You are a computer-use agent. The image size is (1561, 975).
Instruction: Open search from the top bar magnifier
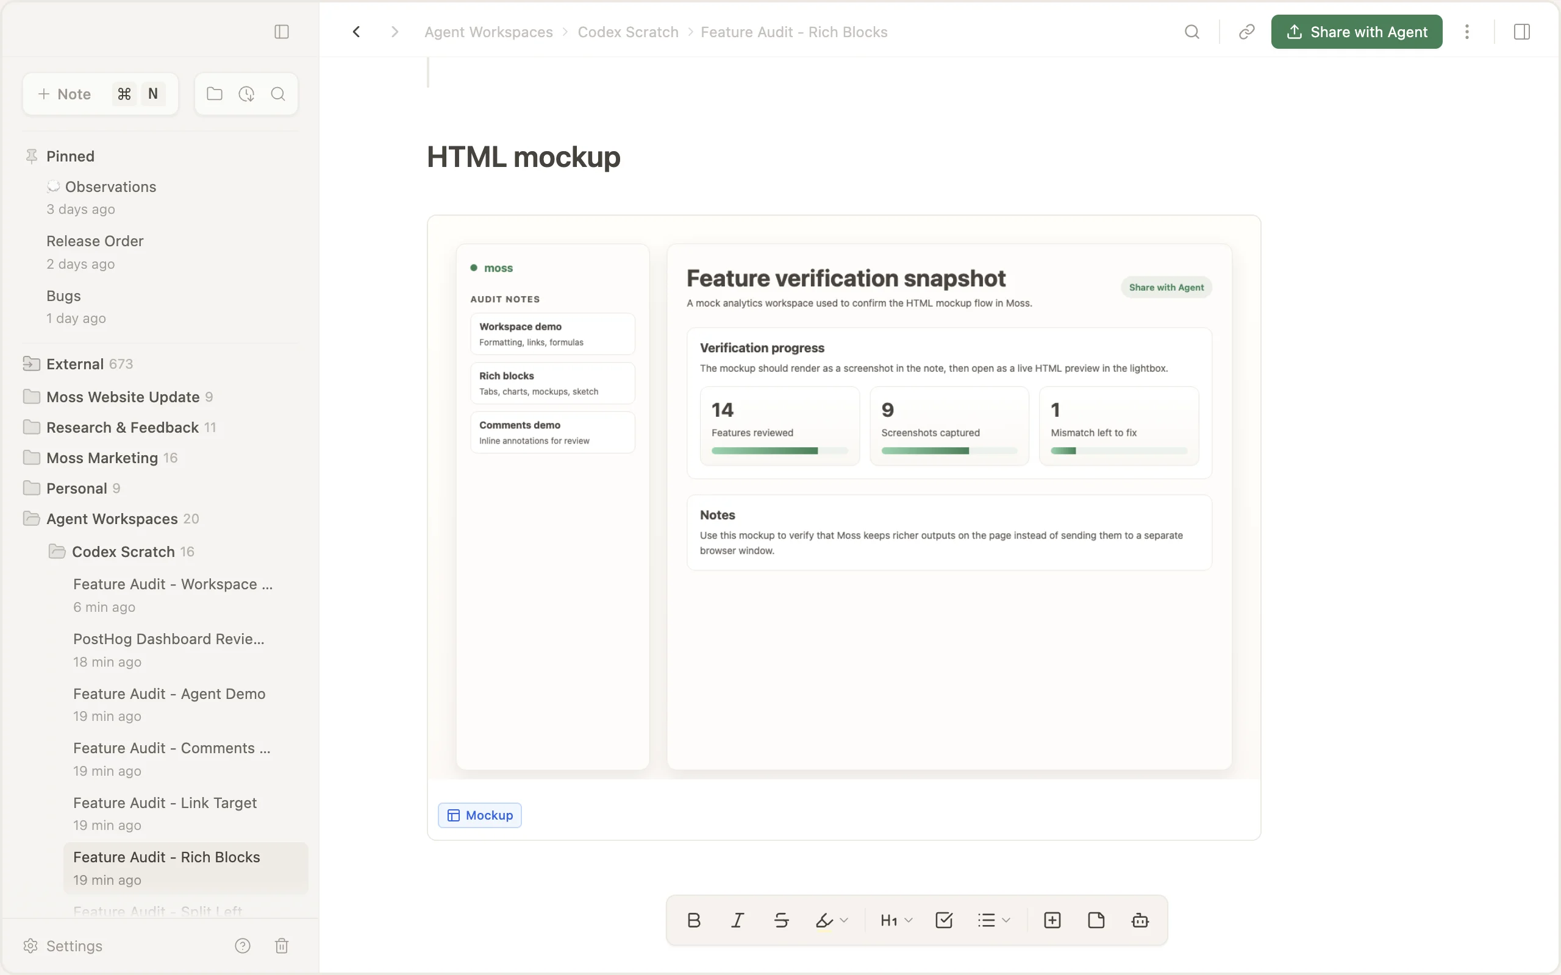pyautogui.click(x=1191, y=31)
